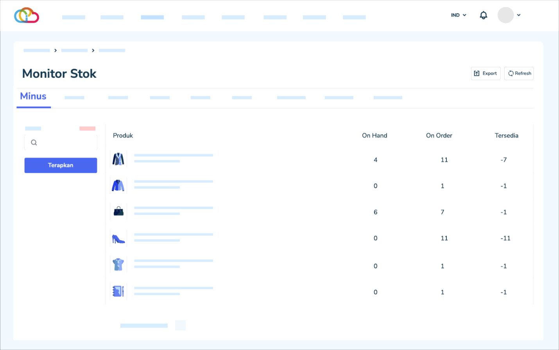Click the user avatar circle
The image size is (559, 350).
pyautogui.click(x=505, y=15)
